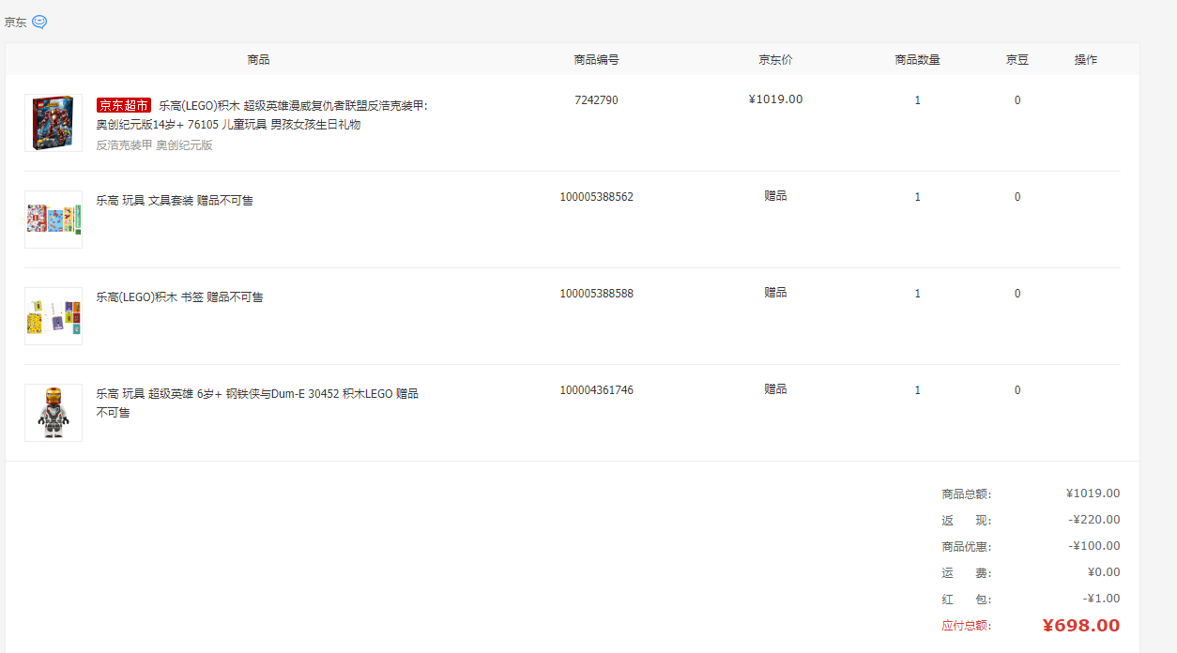1177x653 pixels.
Task: Click the 京东超市 red tag
Action: pyautogui.click(x=124, y=105)
